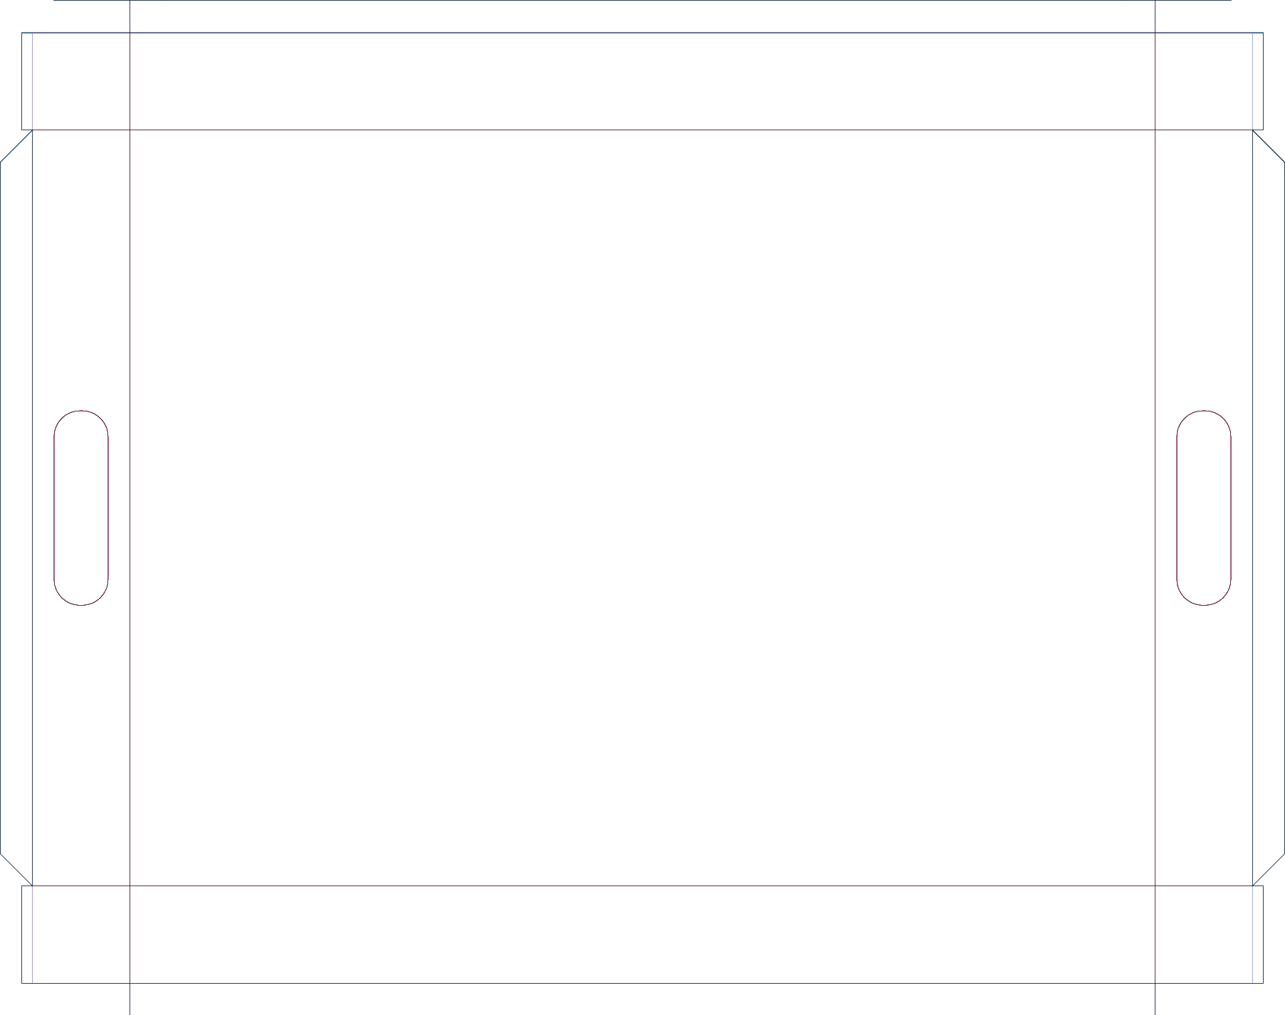Click inside the left handle slot cutout
Viewport: 1285px width, 1015px height.
tap(81, 507)
